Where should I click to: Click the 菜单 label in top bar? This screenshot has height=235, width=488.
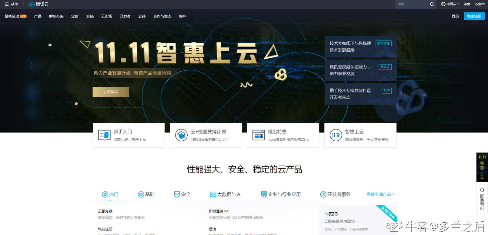[14, 4]
